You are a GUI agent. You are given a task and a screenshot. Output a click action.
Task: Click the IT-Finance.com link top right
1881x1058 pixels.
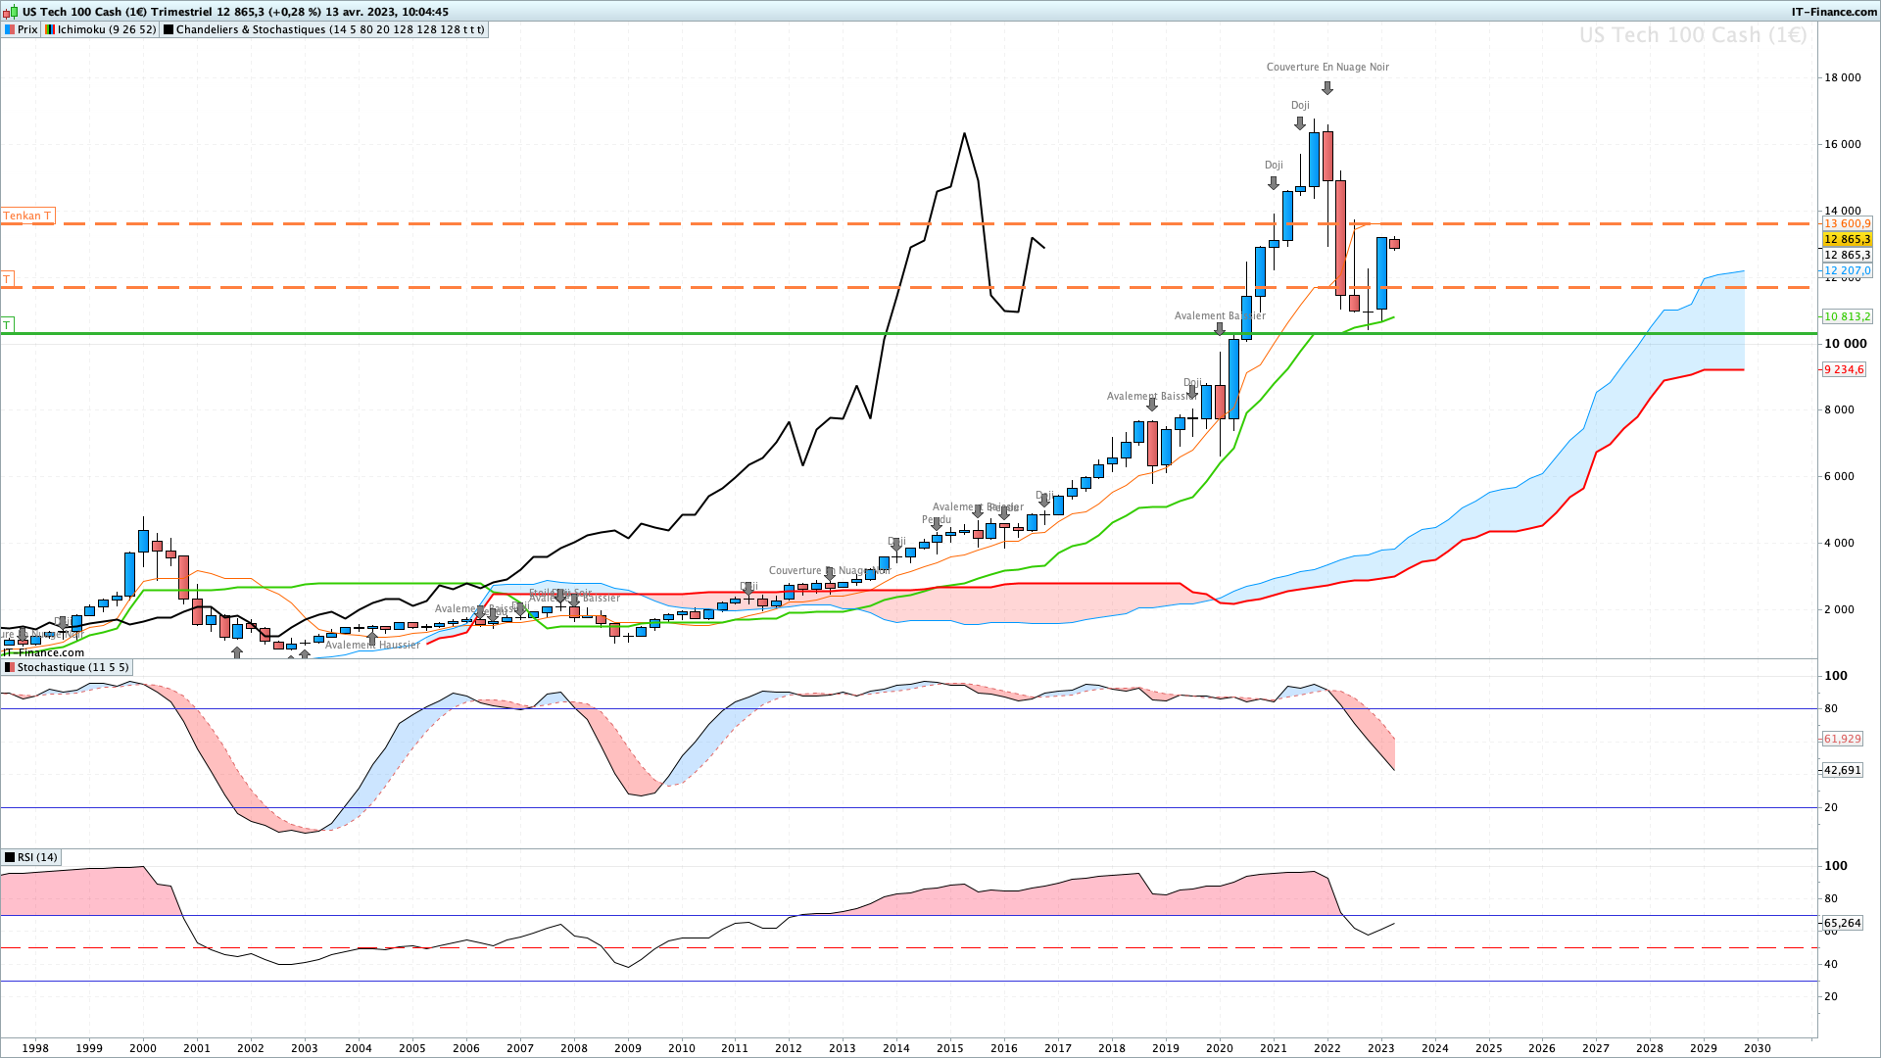[1833, 12]
